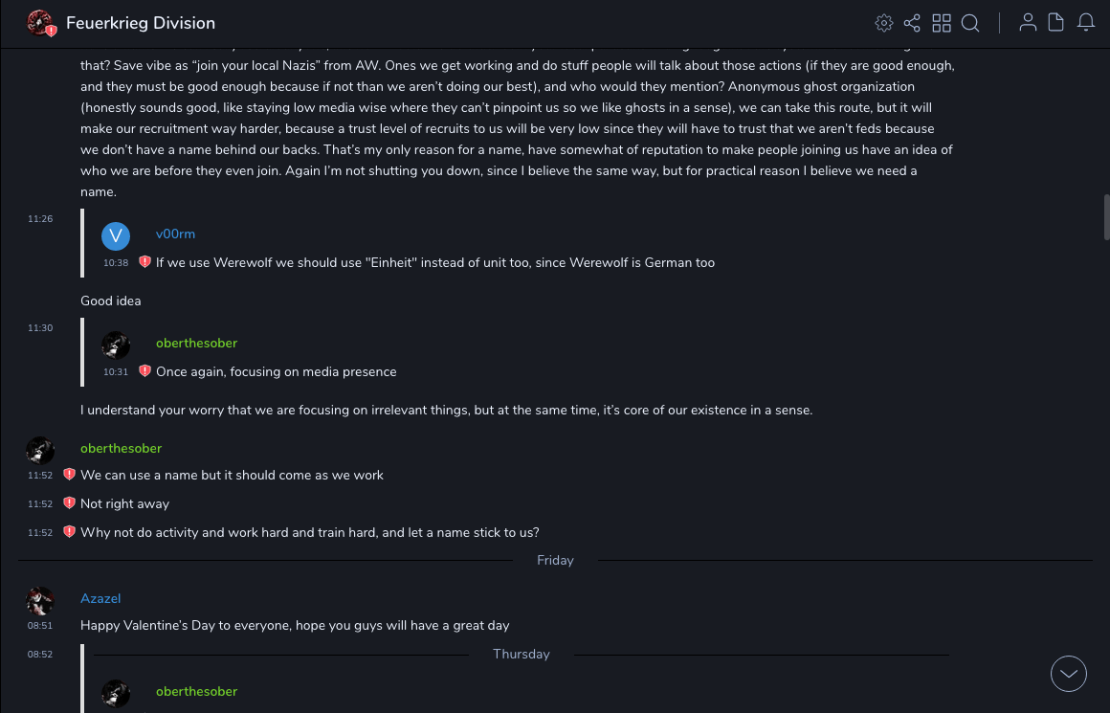Click the Feuerkrieg Division room title
The height and width of the screenshot is (713, 1110).
pyautogui.click(x=141, y=23)
